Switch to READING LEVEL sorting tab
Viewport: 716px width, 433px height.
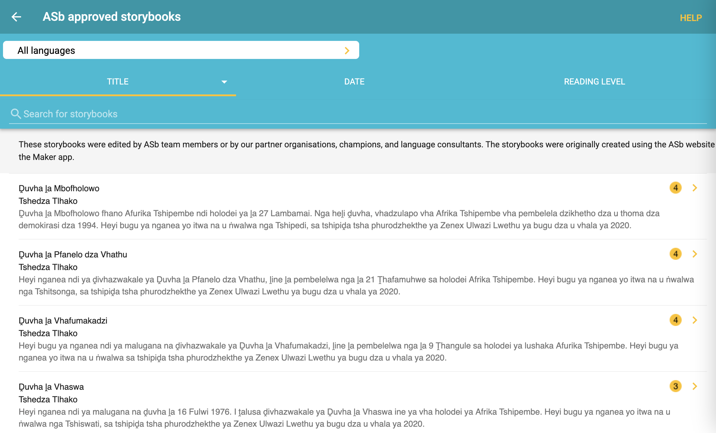[x=594, y=82]
